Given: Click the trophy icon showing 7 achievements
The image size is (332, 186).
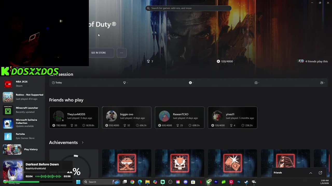Looking at the screenshot, I should 148,61.
